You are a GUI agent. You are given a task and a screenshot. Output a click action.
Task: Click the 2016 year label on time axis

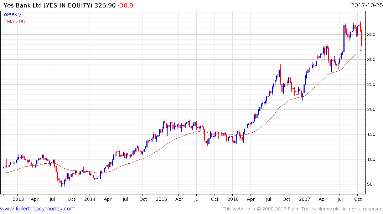point(233,199)
